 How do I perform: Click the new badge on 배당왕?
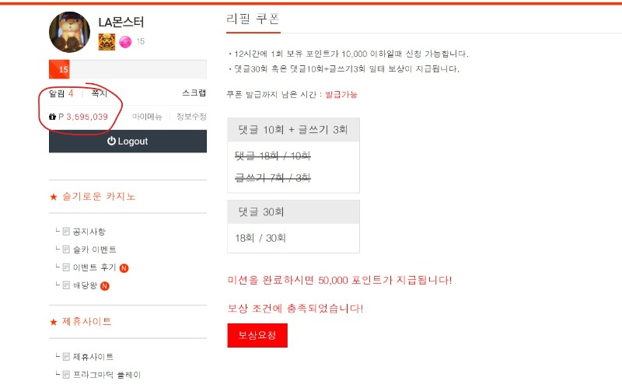click(x=105, y=285)
